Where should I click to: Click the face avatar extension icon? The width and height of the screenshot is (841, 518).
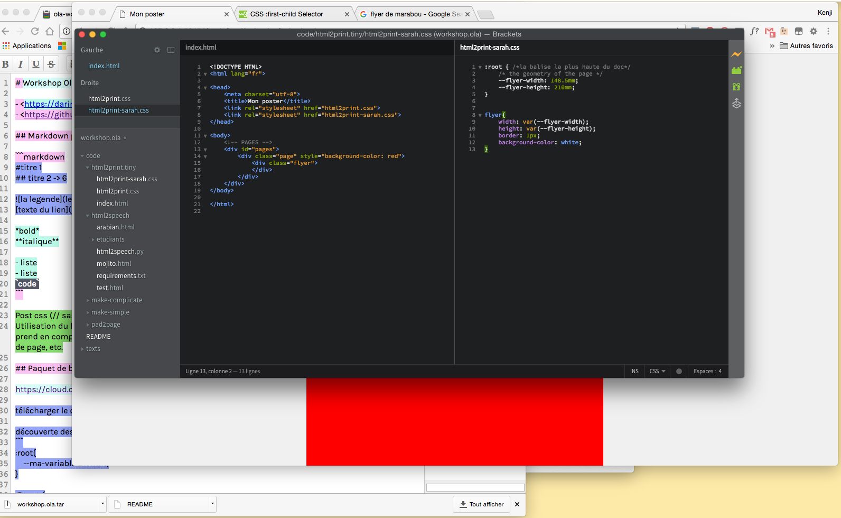pos(784,31)
